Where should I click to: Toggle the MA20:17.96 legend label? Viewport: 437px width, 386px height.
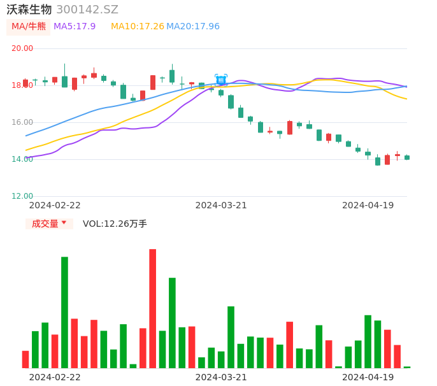(x=192, y=27)
